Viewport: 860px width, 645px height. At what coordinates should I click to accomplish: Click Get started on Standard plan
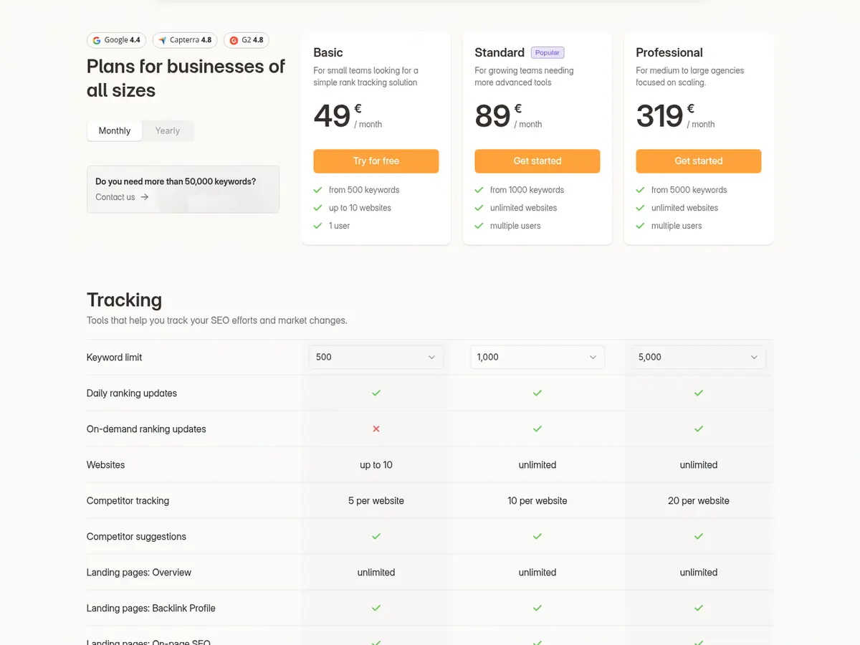[537, 161]
